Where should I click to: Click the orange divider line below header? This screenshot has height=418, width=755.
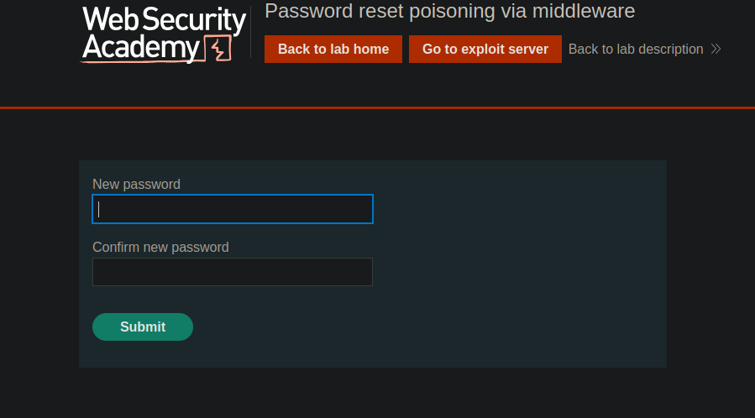click(377, 107)
